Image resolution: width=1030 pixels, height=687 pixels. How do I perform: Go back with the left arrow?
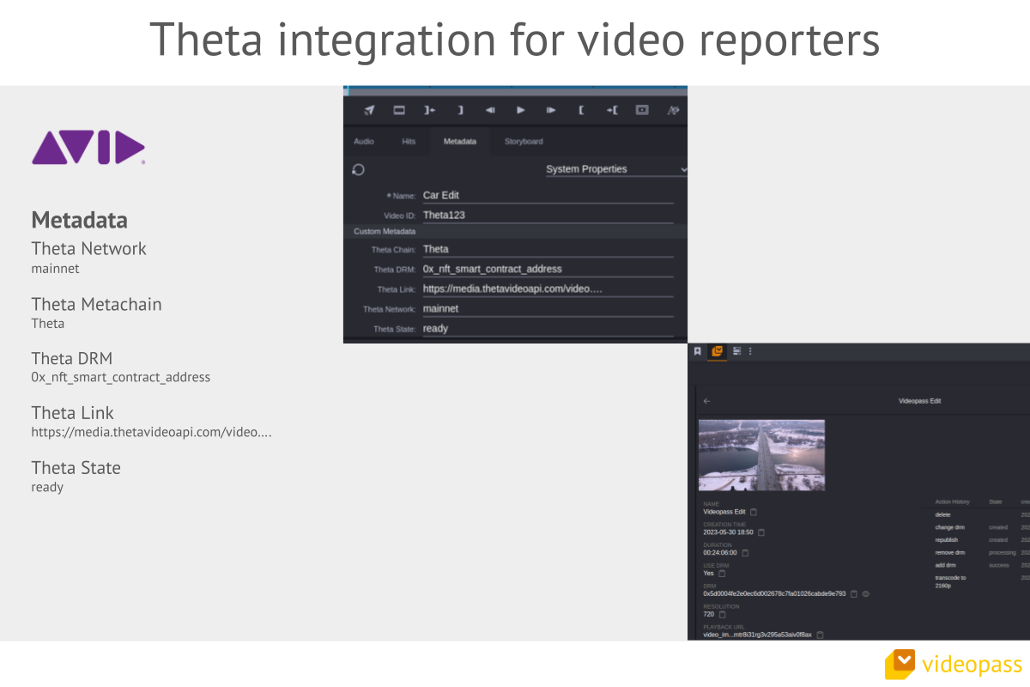707,401
